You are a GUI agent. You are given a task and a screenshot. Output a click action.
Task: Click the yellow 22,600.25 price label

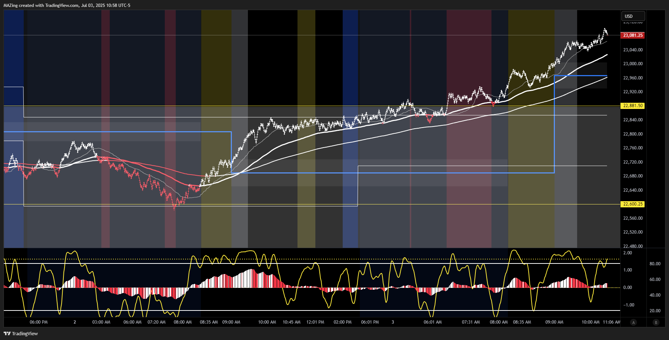point(633,204)
